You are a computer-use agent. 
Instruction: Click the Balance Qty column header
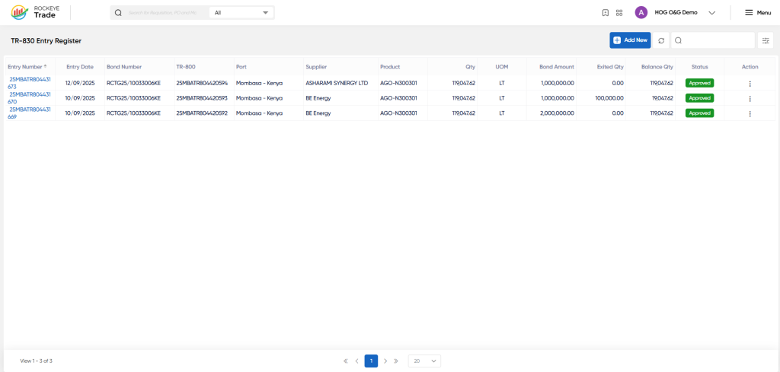pos(657,66)
